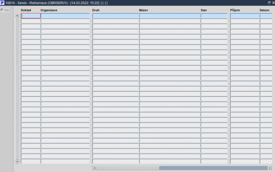Click the vertical scrollbar up arrow

(x=17, y=15)
